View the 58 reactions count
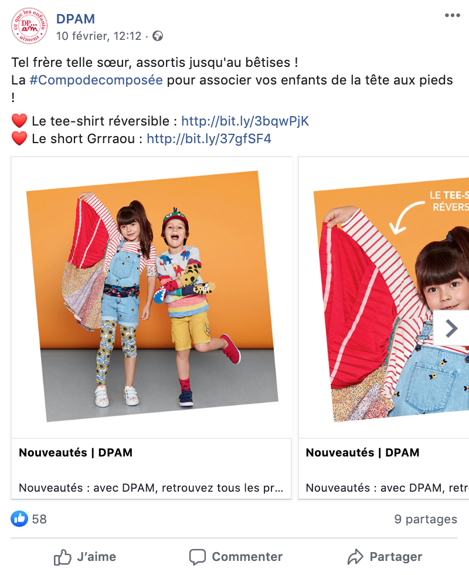469x575 pixels. pos(39,519)
